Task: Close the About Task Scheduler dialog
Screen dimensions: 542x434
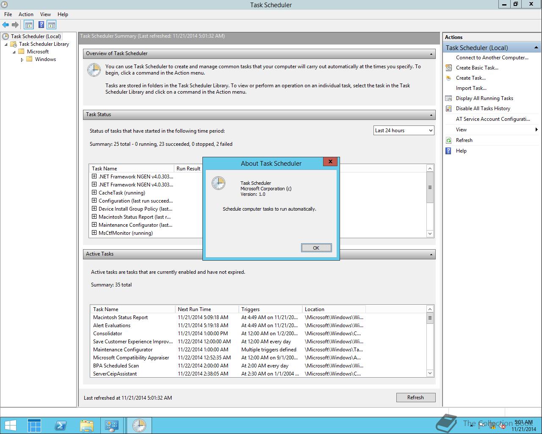Action: point(330,161)
